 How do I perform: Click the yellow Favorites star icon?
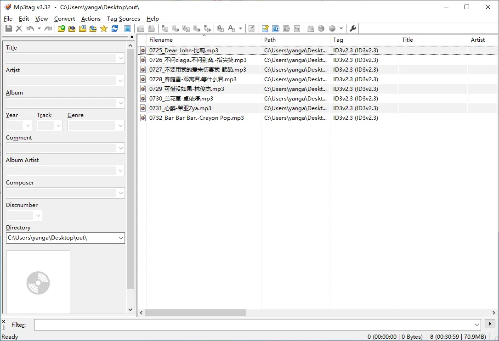(103, 28)
